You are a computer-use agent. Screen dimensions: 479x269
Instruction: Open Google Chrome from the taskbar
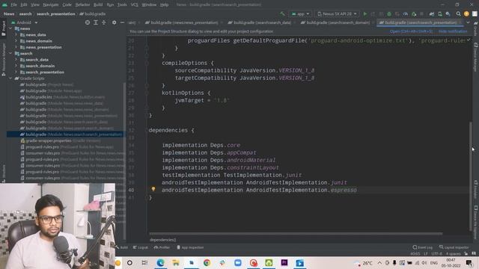tap(207, 262)
